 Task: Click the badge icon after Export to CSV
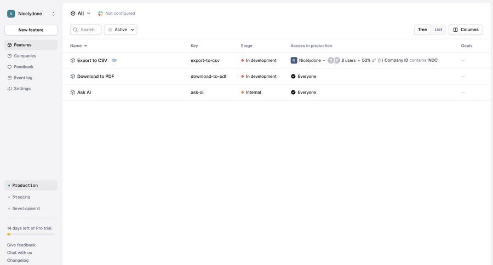click(x=114, y=60)
